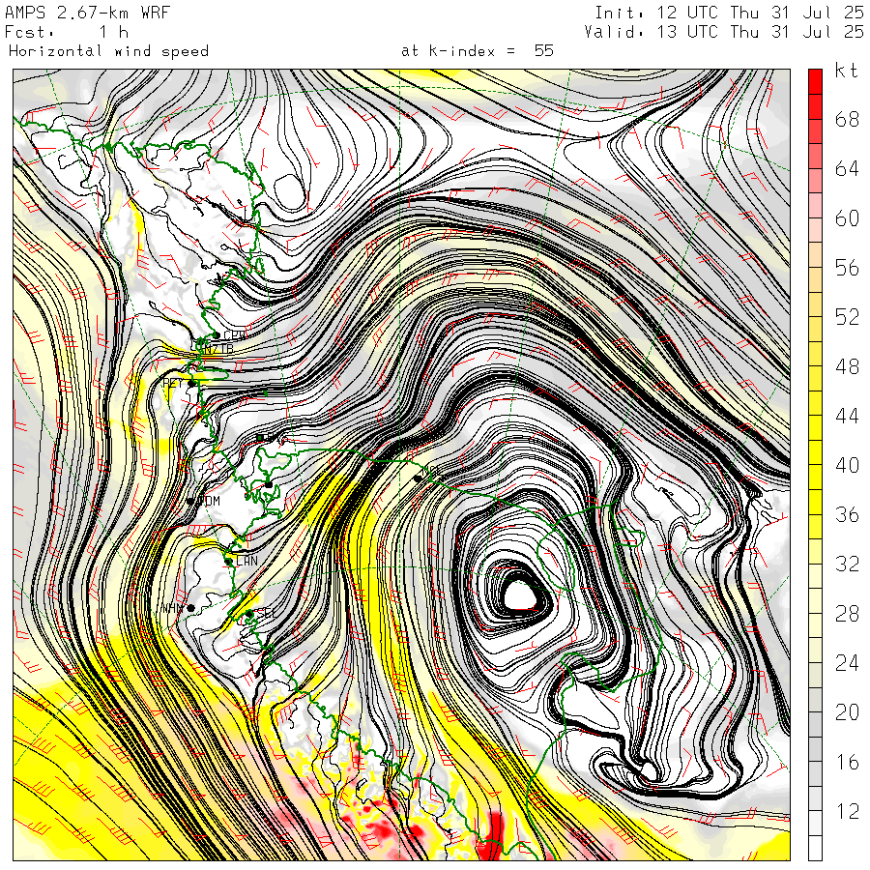Click the "Init: 12 UTC Thu 31 Jul 25" line
Viewport: 870px width, 870px height.
point(730,13)
